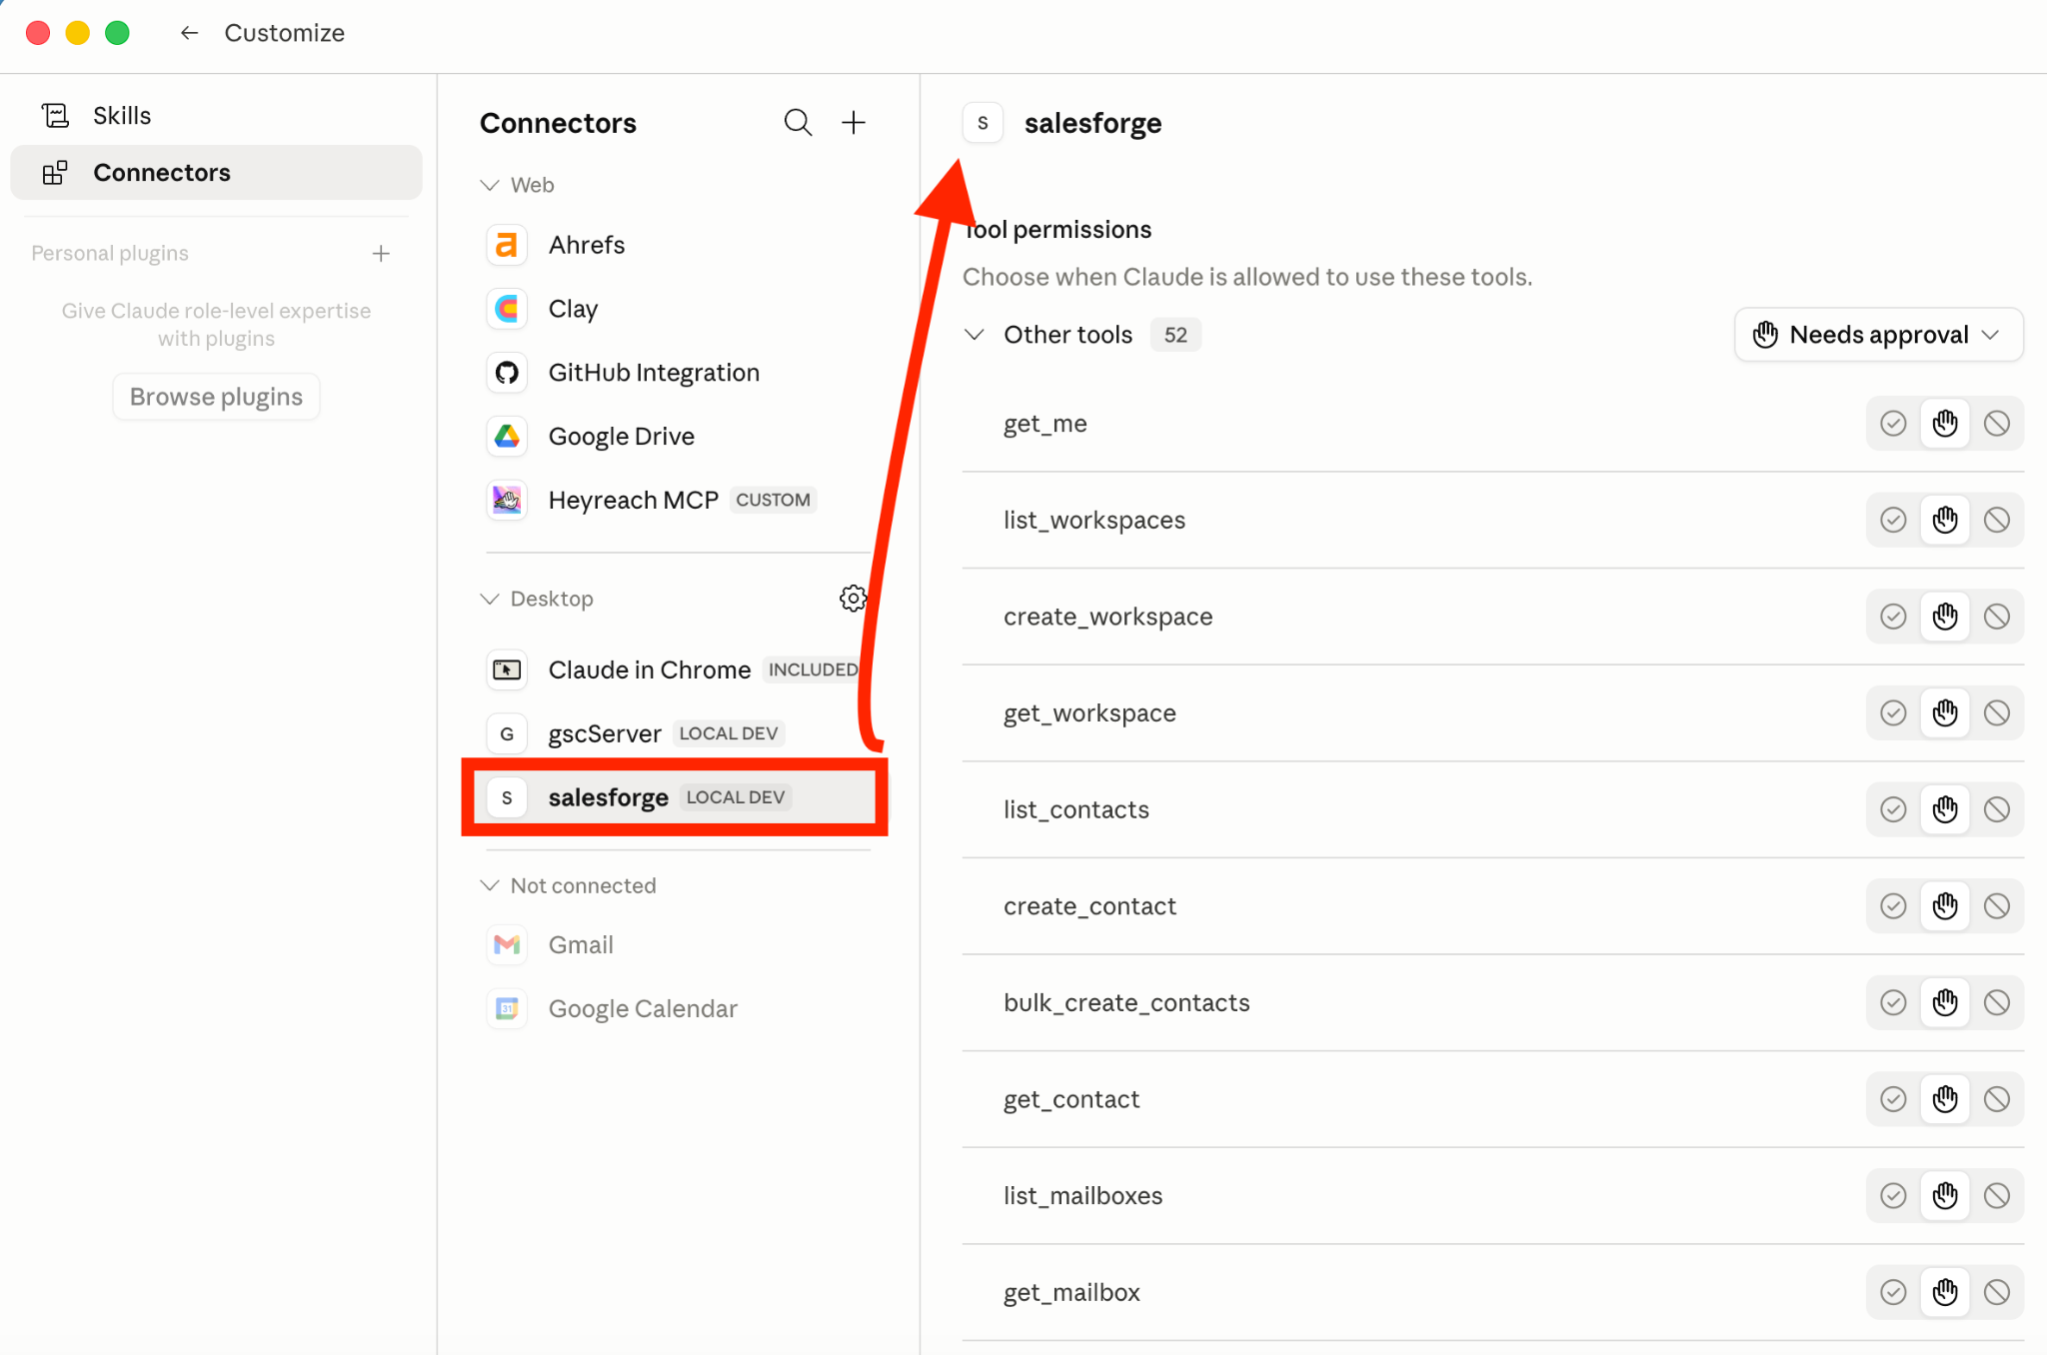Click the list_mailboxes tool name

click(x=1082, y=1196)
